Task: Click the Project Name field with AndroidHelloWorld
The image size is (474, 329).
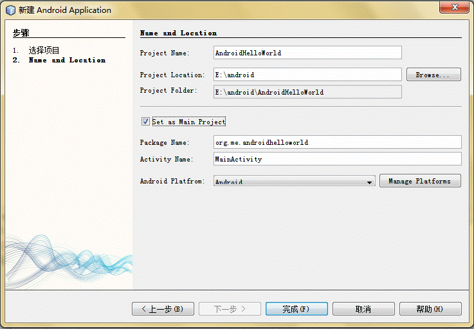Action: tap(307, 53)
